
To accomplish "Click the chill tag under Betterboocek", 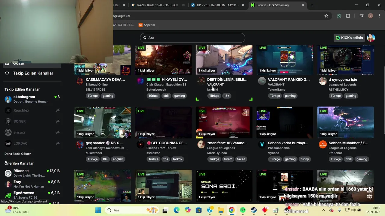I will coord(166,96).
